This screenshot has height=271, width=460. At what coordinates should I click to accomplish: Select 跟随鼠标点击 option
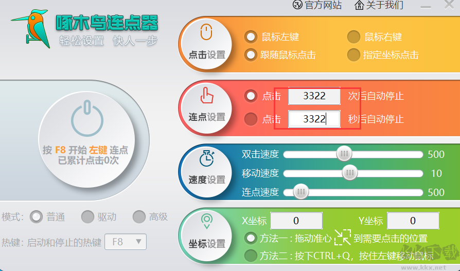251,55
